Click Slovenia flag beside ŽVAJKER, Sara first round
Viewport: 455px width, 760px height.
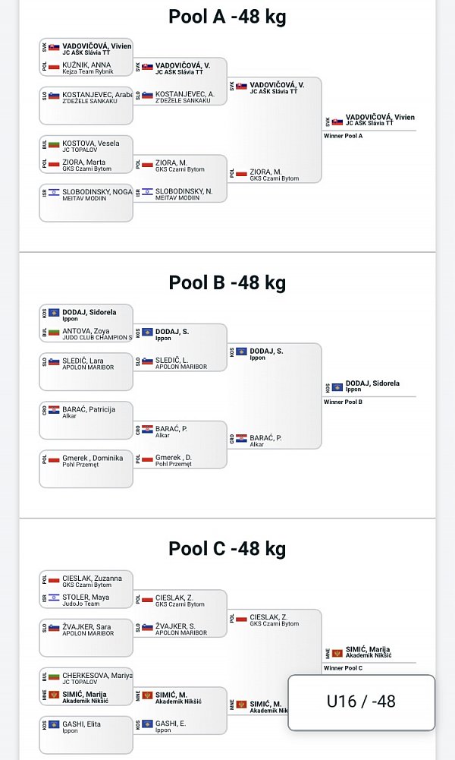(54, 628)
